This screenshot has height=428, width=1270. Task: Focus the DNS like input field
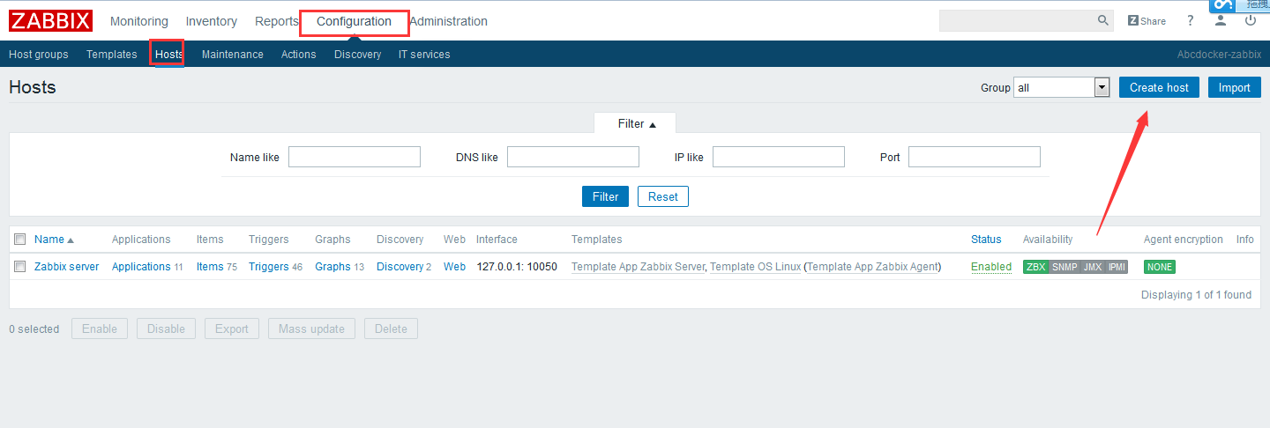[x=573, y=157]
